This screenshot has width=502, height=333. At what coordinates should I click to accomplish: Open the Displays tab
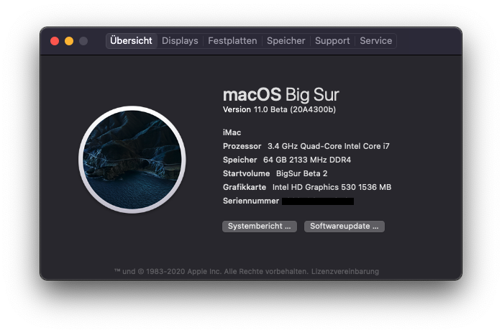(180, 41)
